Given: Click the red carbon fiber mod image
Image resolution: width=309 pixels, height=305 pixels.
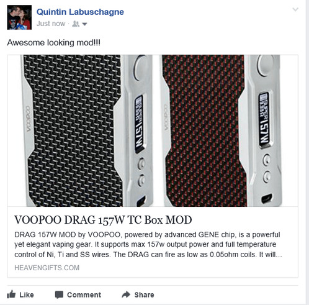Looking at the screenshot, I should [x=222, y=130].
